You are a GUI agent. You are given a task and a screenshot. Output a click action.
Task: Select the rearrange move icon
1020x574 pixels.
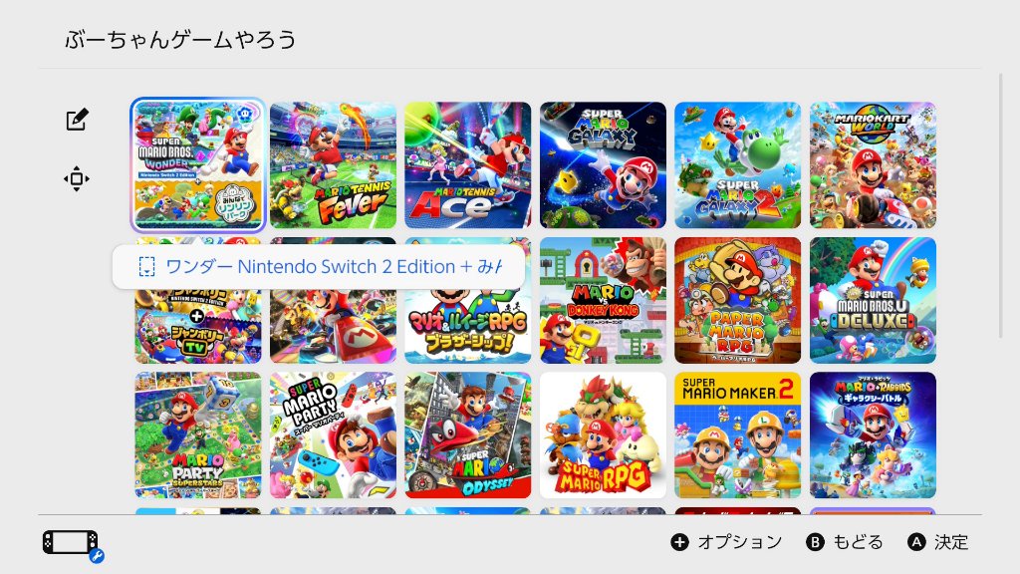click(x=77, y=179)
